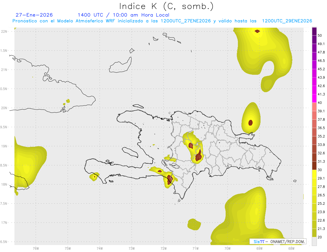Click the 74W longitude label
The height and width of the screenshot is (252, 327).
coord(100,248)
